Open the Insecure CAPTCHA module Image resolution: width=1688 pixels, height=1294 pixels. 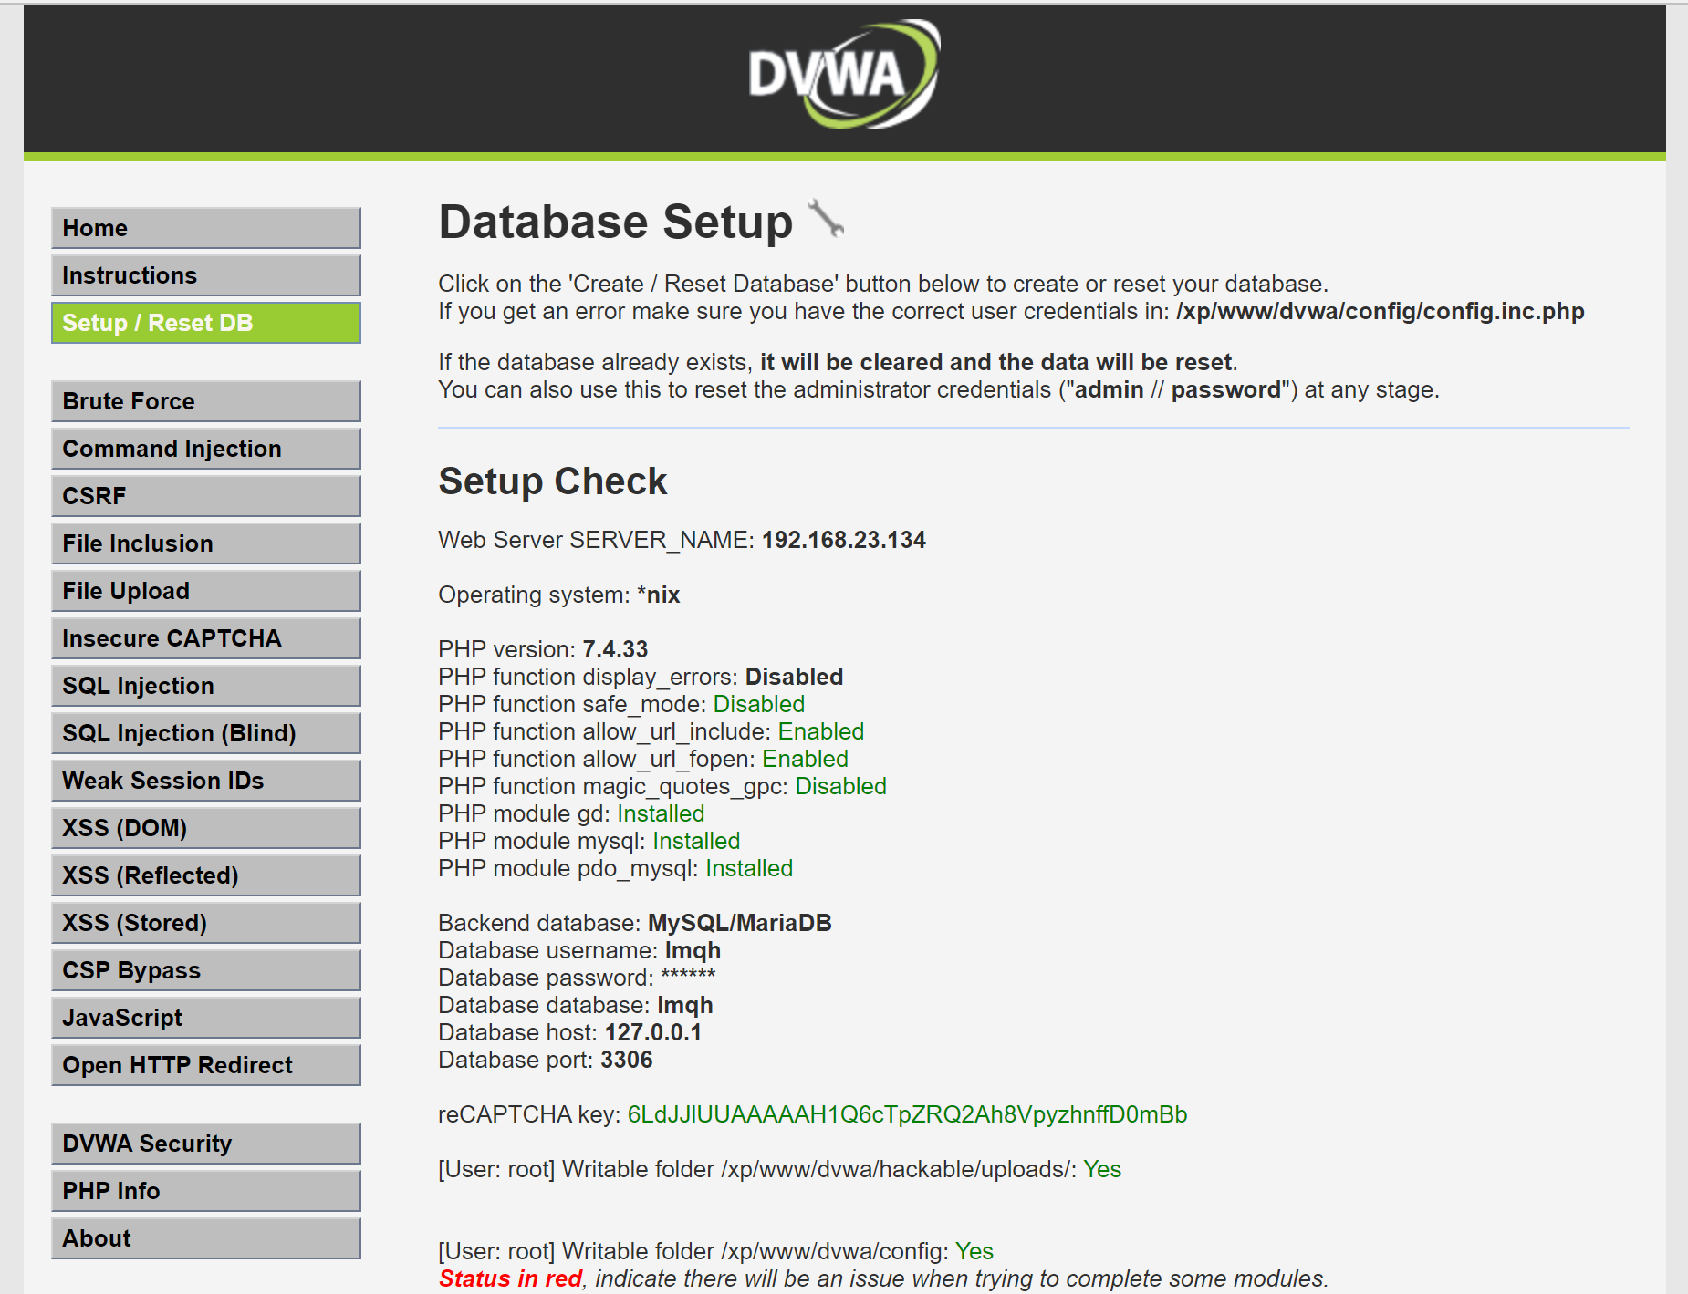click(x=206, y=638)
